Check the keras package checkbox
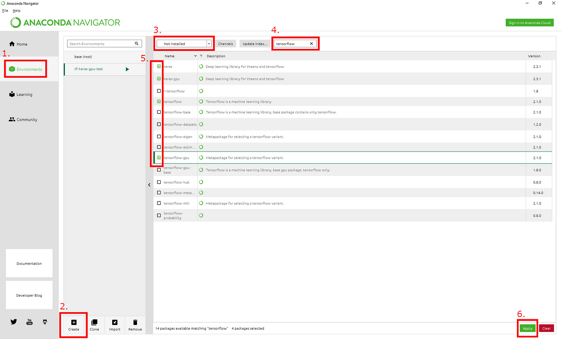 point(159,66)
